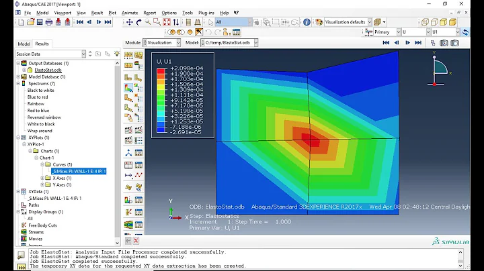This screenshot has height=271, width=484.
Task: Click the light bulb icon in tree toolbar
Action: pos(117,54)
